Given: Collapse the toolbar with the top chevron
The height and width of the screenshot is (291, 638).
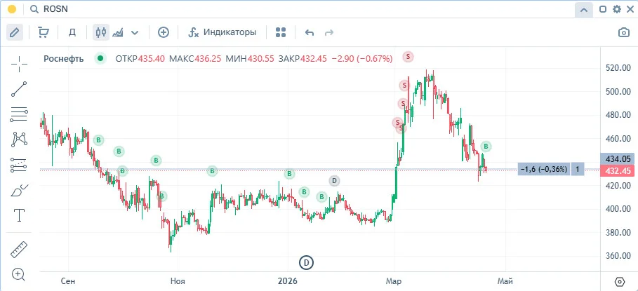Looking at the screenshot, I should pos(583,9).
